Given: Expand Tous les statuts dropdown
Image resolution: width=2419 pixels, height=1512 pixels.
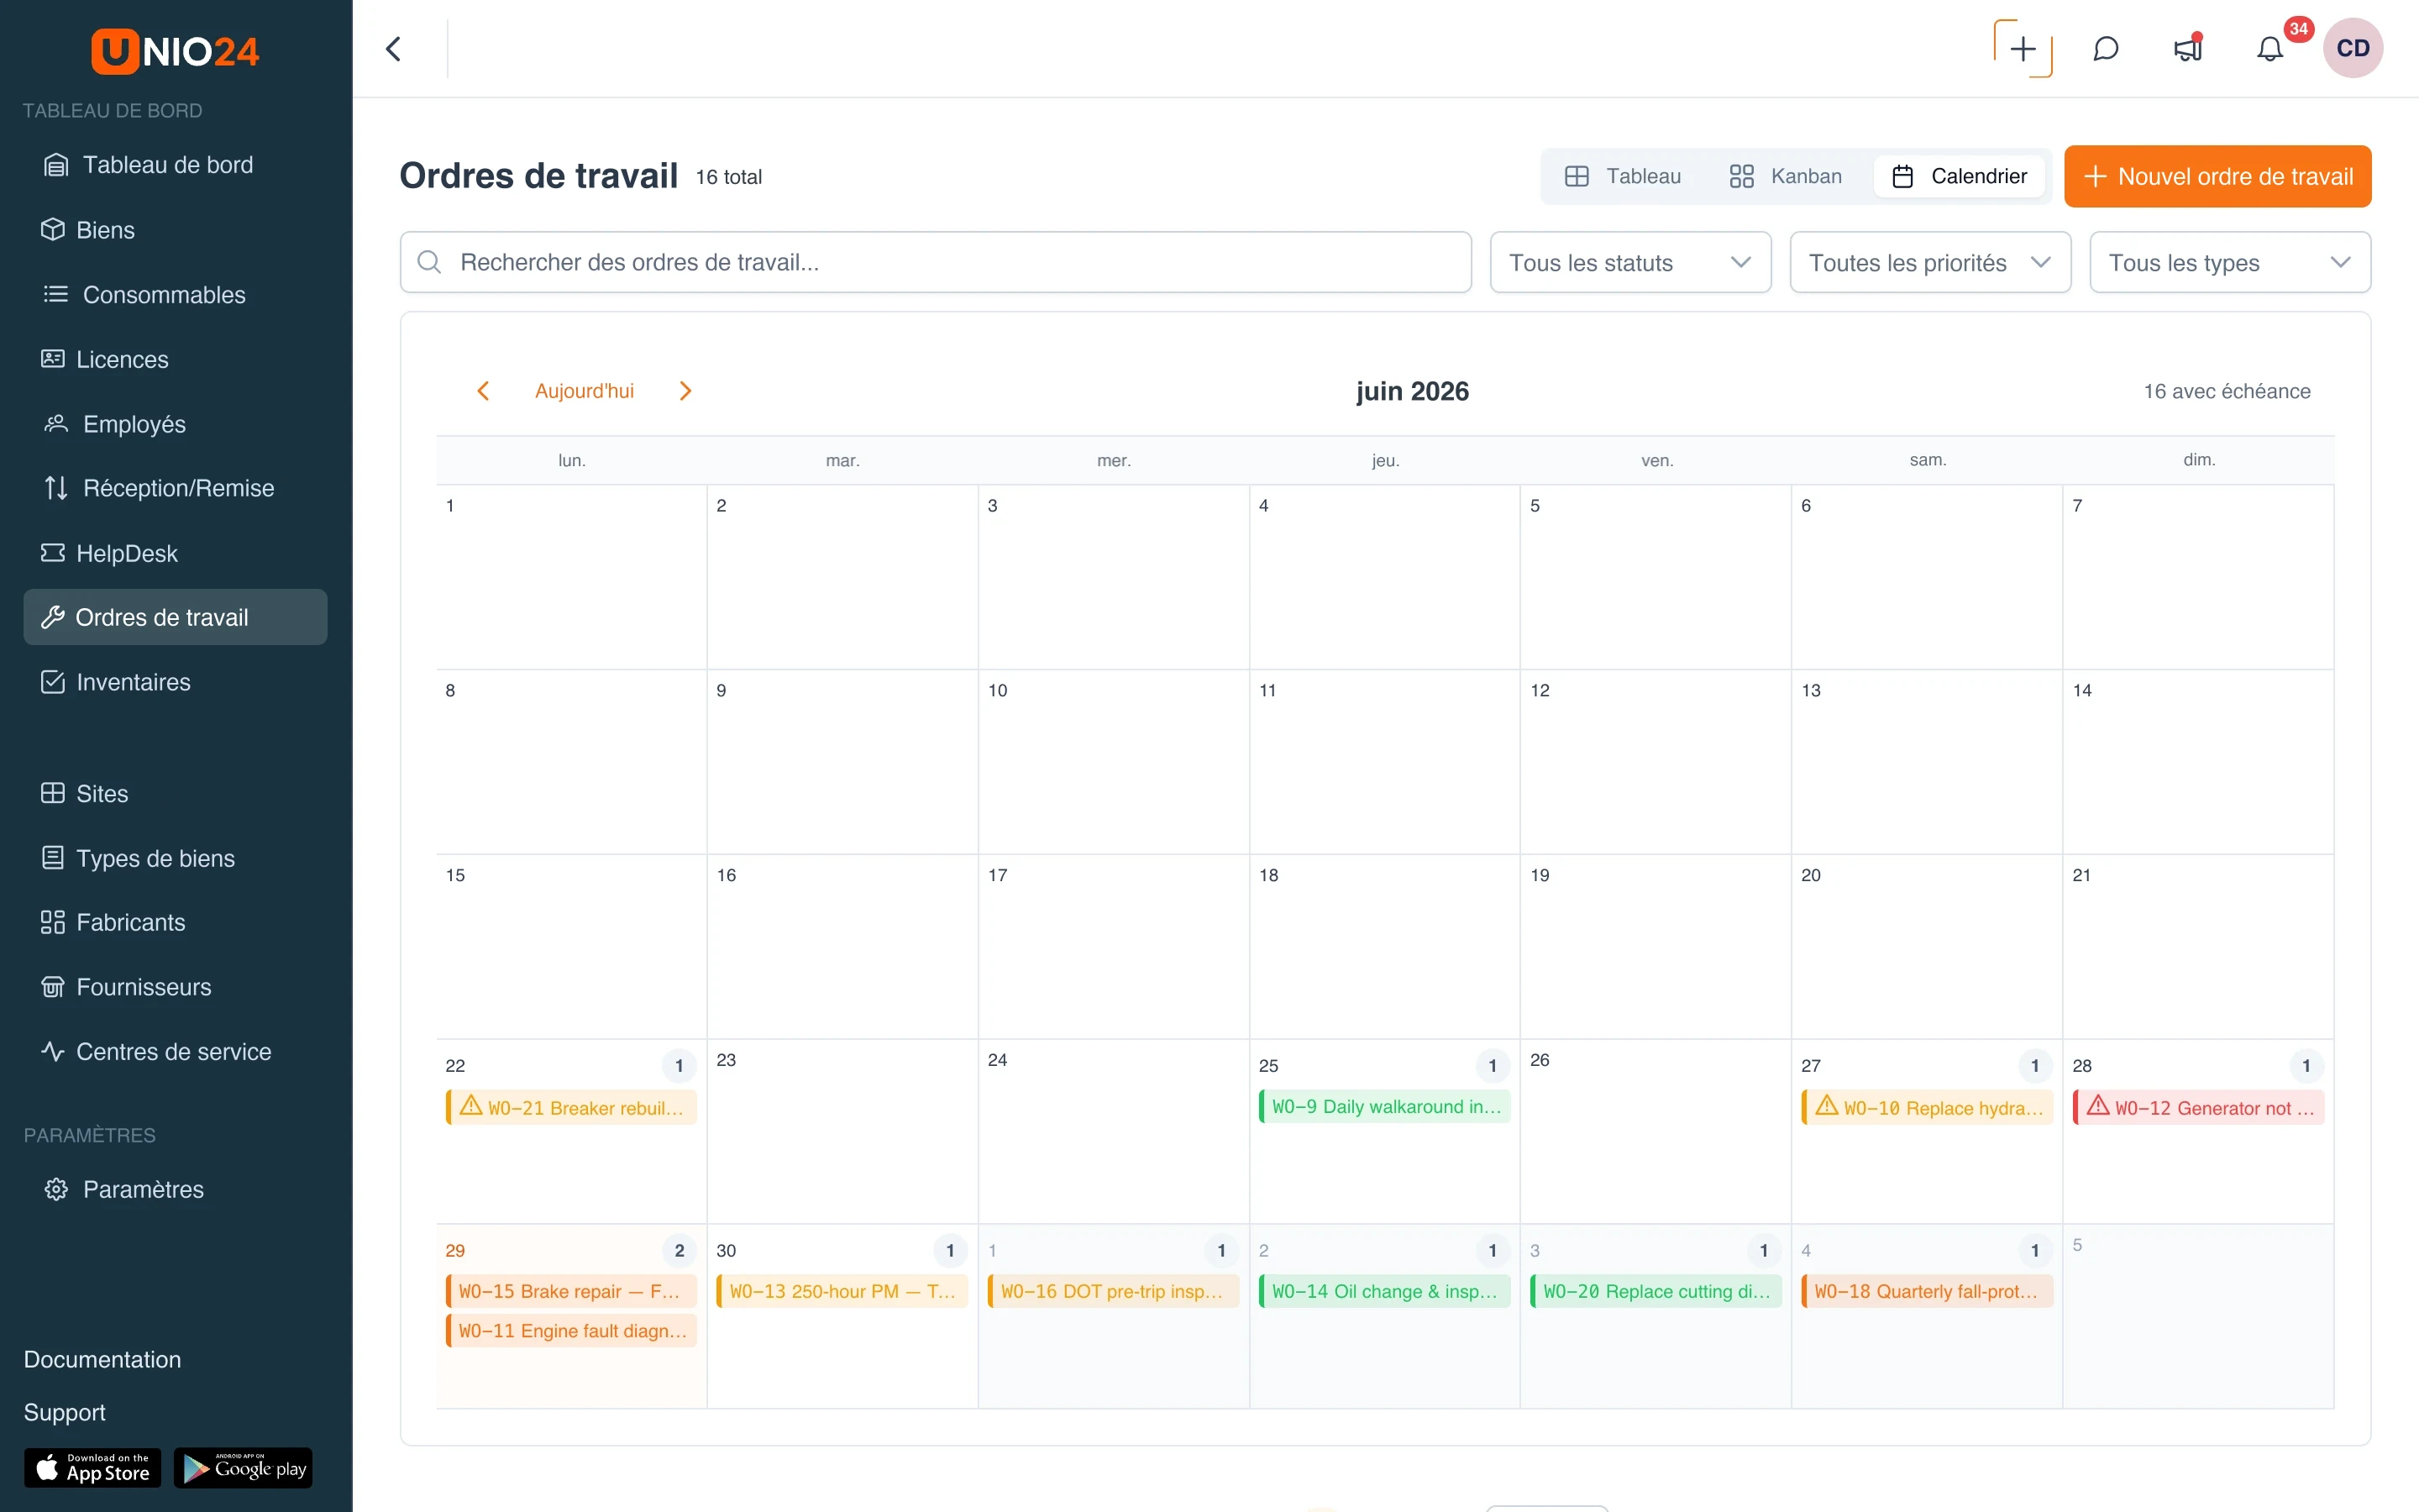Looking at the screenshot, I should 1630,262.
